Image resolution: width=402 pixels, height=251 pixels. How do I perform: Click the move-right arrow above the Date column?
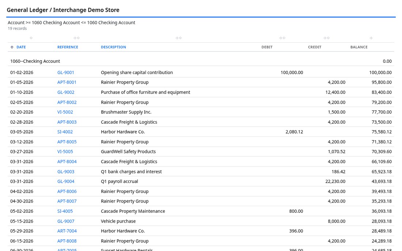tap(31, 38)
